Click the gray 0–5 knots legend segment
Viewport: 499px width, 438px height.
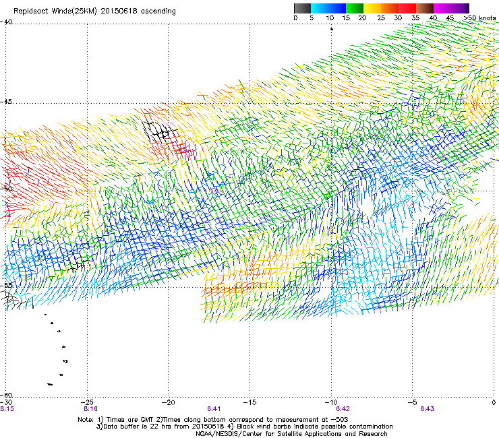tap(302, 8)
